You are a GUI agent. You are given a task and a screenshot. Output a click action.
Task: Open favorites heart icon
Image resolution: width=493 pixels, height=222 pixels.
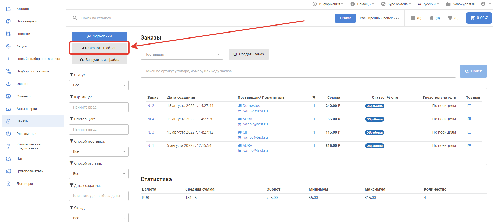(450, 18)
